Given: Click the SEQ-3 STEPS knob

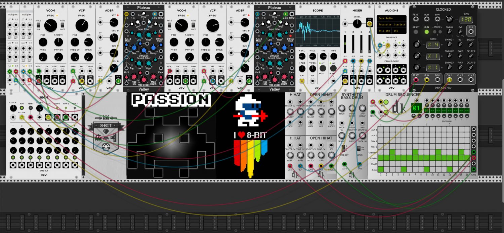Looking at the screenshot, I should click(39, 108).
